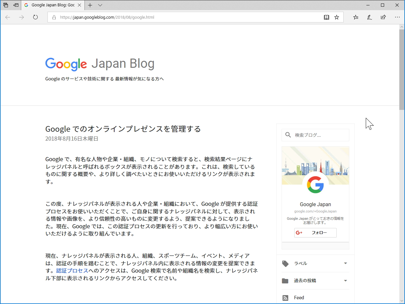Click the label tag icon in the sidebar

(286, 263)
